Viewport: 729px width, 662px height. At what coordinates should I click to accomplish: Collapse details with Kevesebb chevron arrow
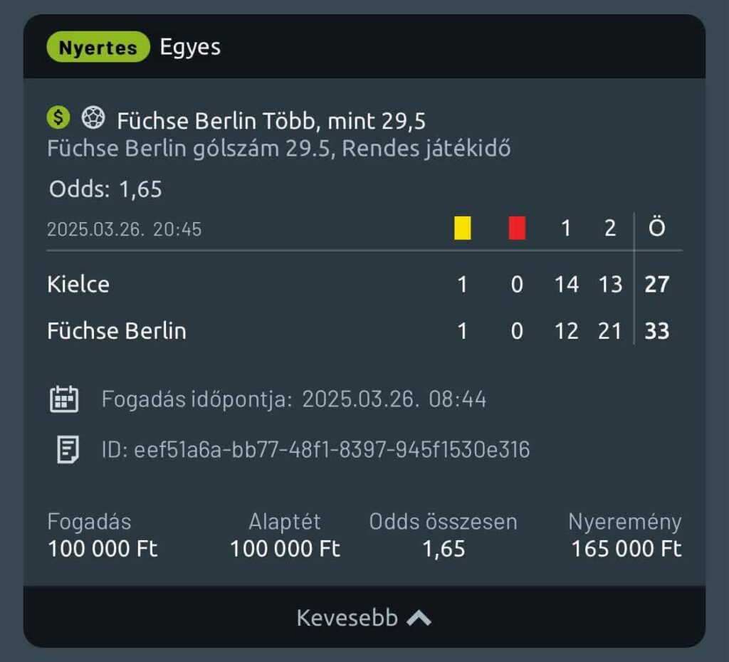tap(419, 619)
